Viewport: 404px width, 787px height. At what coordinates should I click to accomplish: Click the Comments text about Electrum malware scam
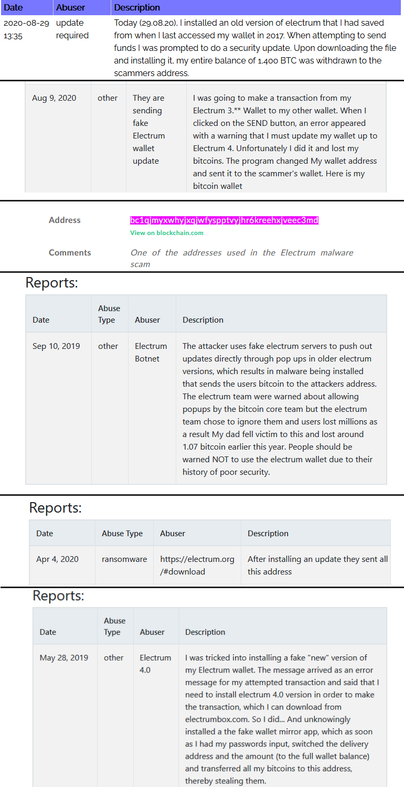(x=241, y=258)
